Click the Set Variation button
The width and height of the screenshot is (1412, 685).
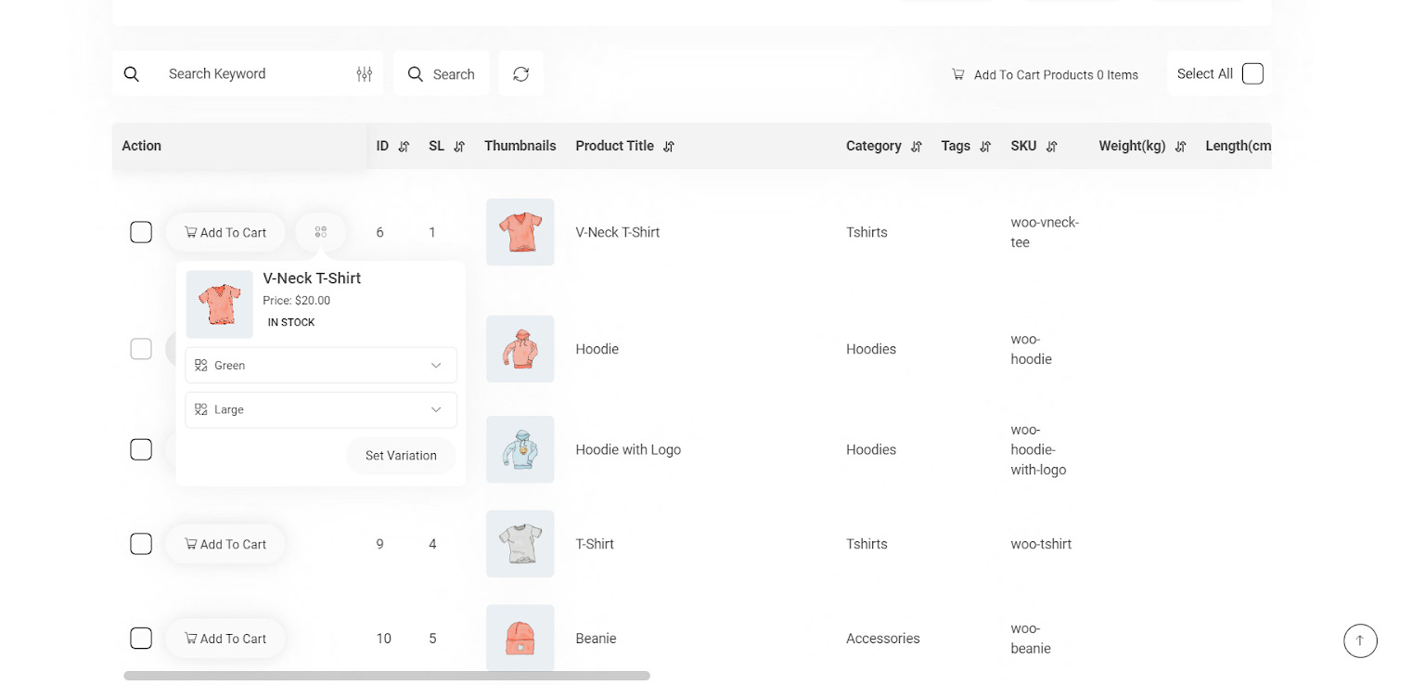[x=401, y=456]
